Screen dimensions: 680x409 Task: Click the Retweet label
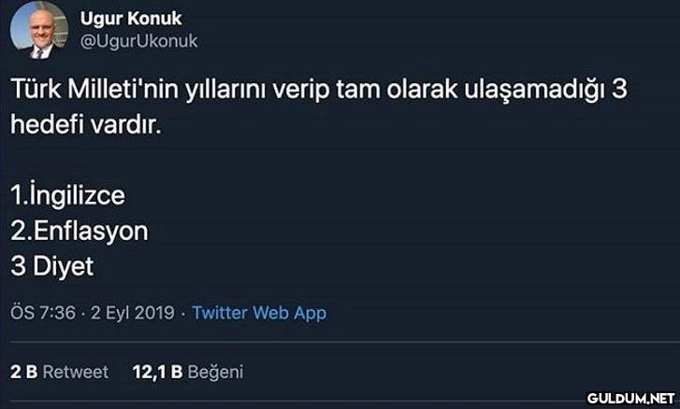[76, 372]
